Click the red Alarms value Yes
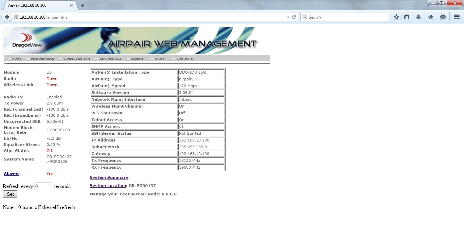This screenshot has height=247, width=464. pos(50,174)
